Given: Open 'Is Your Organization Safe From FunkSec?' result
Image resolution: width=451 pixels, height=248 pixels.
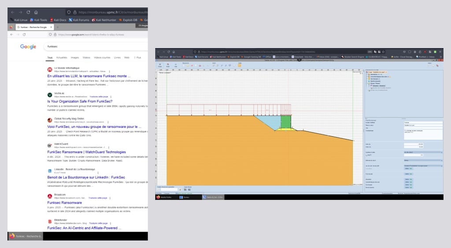Looking at the screenshot, I should coord(80,101).
